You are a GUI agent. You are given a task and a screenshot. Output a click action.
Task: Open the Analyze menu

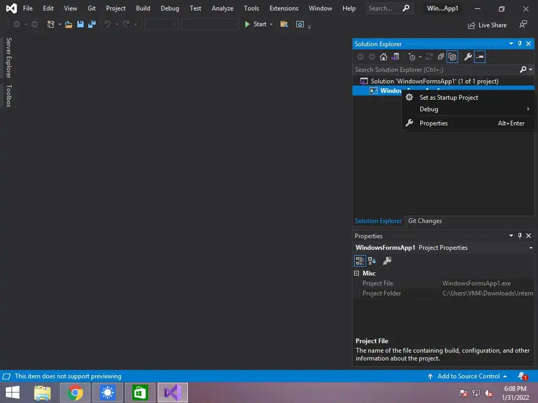pyautogui.click(x=222, y=8)
